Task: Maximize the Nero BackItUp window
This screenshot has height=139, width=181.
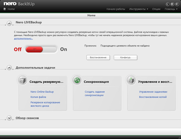Action: click(172, 4)
